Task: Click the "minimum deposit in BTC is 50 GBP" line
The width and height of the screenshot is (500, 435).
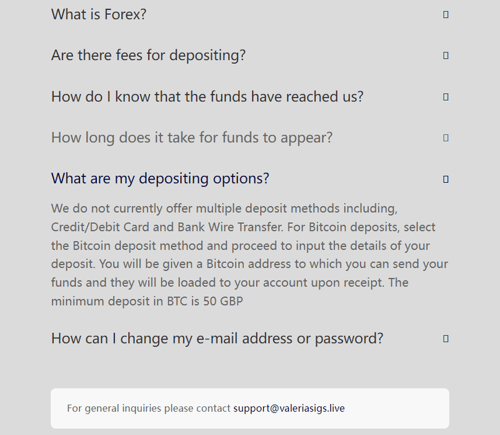Action: (x=147, y=301)
